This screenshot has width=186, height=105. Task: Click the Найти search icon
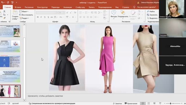148,11
